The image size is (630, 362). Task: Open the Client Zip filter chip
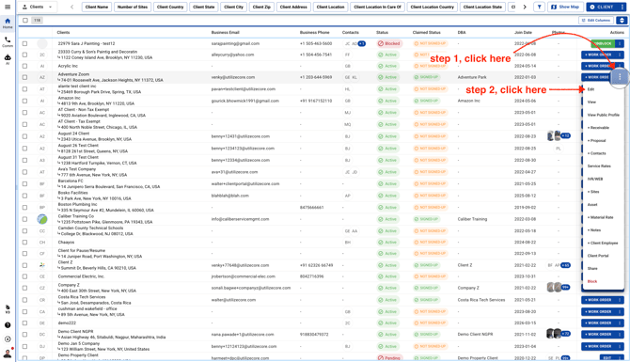click(261, 7)
